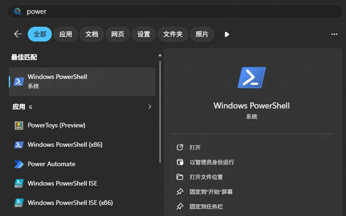This screenshot has width=346, height=216.
Task: Switch to the 应用 filter tab
Action: tap(66, 34)
